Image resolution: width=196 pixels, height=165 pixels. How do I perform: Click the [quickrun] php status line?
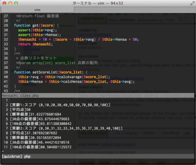coord(98,156)
